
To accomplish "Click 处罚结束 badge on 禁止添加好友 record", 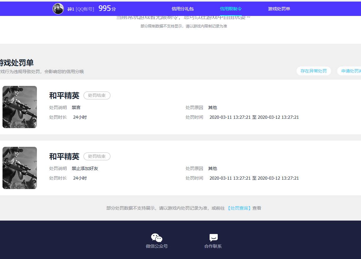I will 97,156.
